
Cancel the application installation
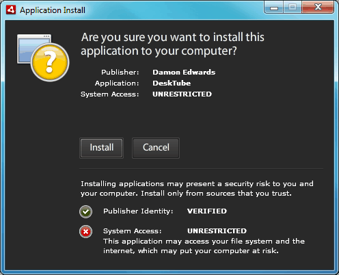point(156,148)
